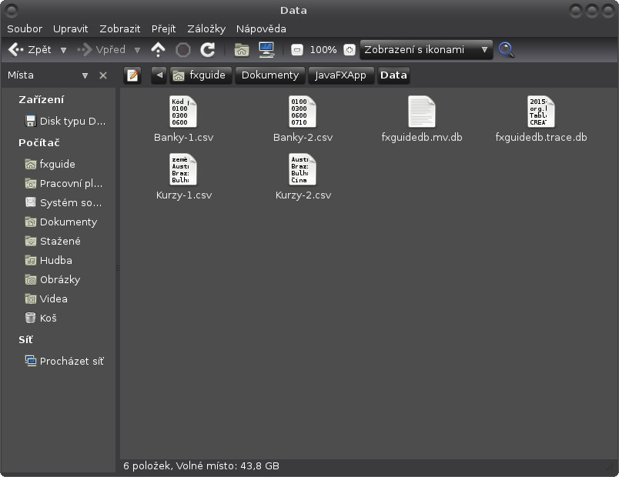Screen dimensions: 619x477
Task: Zoom in using the plus icon
Action: click(350, 49)
